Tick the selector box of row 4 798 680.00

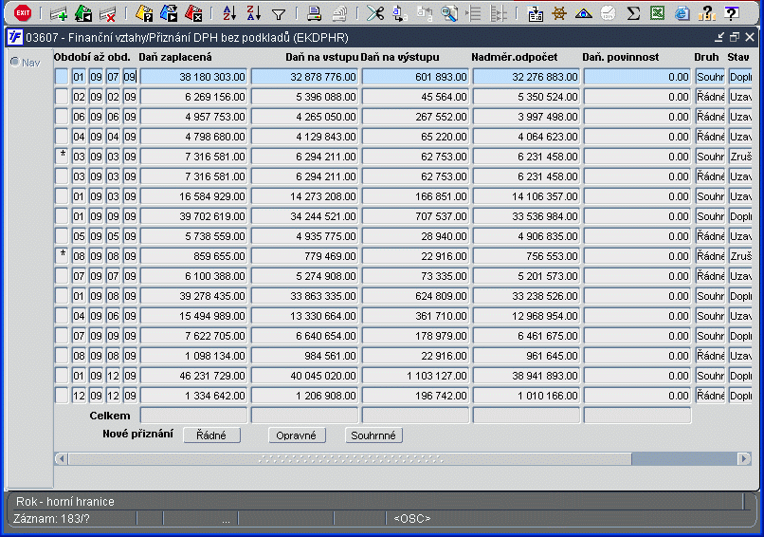[62, 137]
